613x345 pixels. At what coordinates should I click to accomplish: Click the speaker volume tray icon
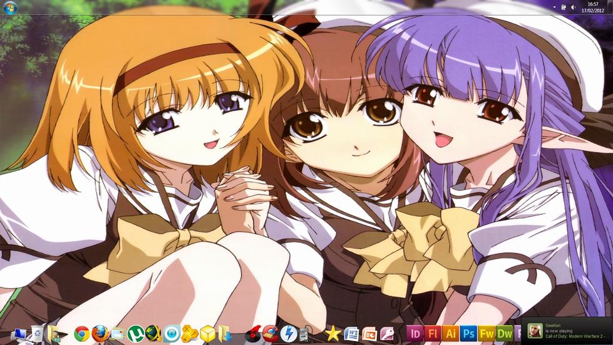[x=574, y=8]
